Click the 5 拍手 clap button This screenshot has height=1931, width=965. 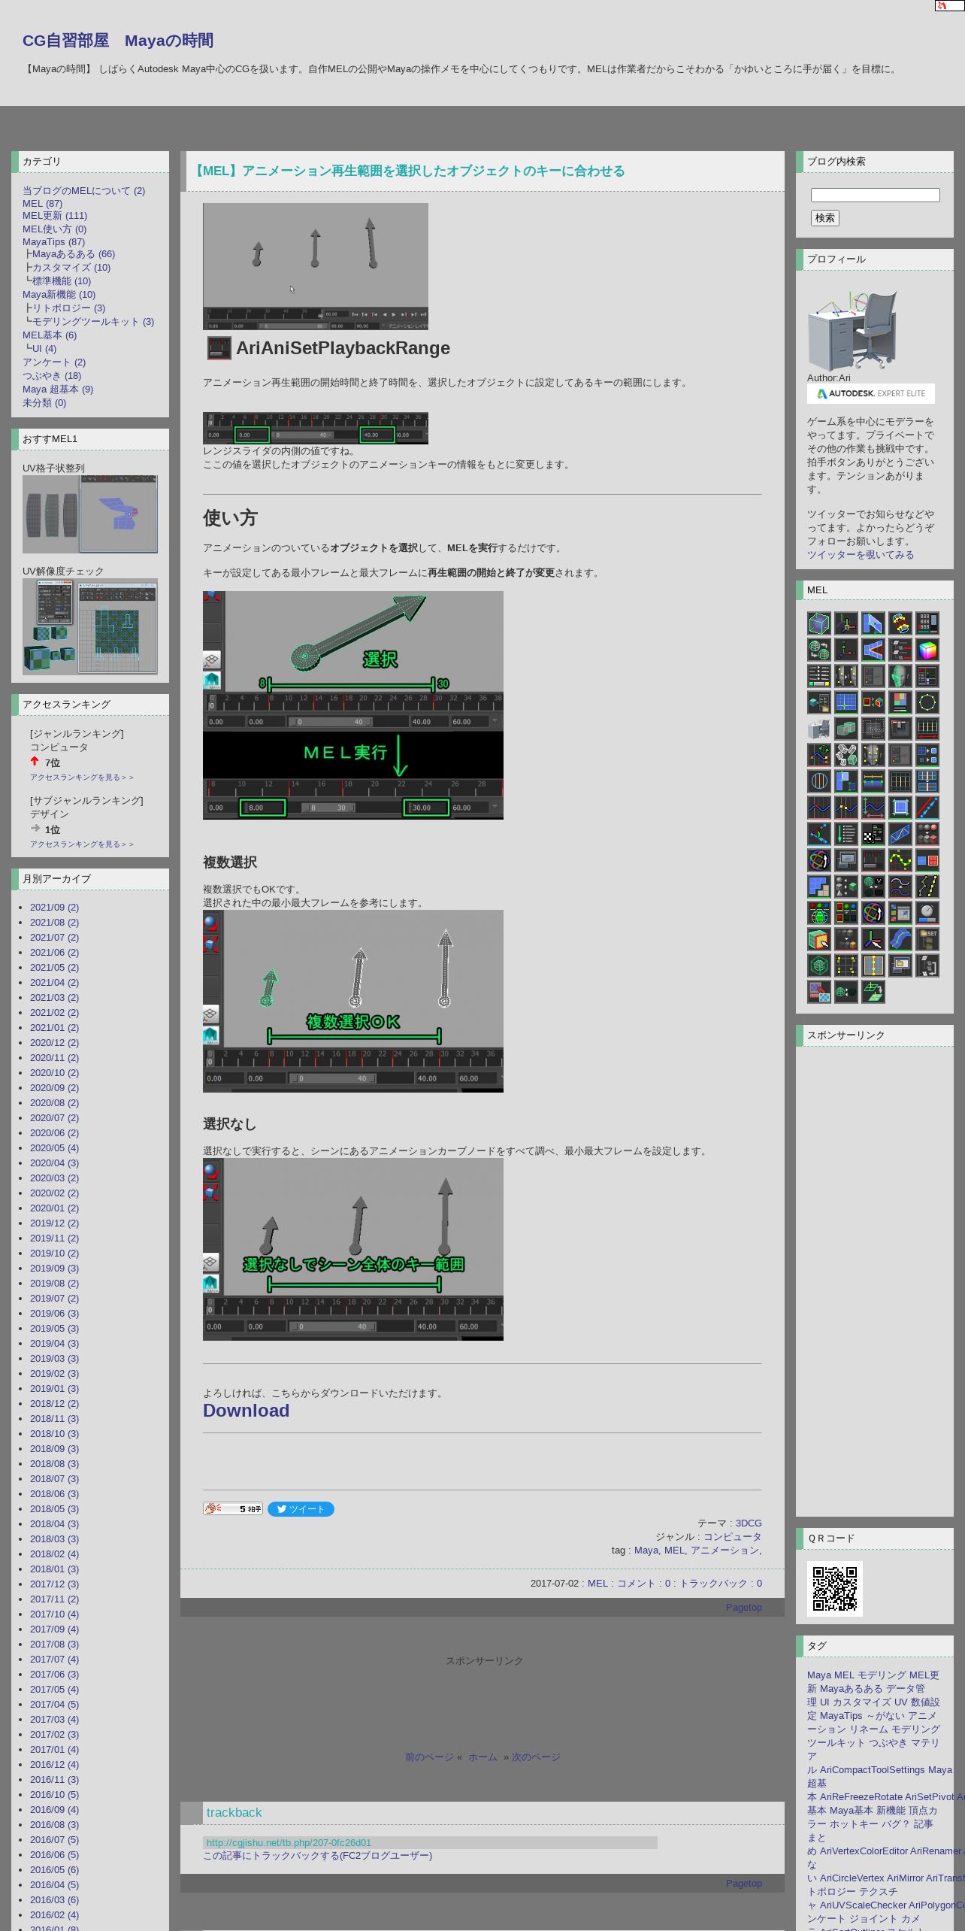(233, 1508)
